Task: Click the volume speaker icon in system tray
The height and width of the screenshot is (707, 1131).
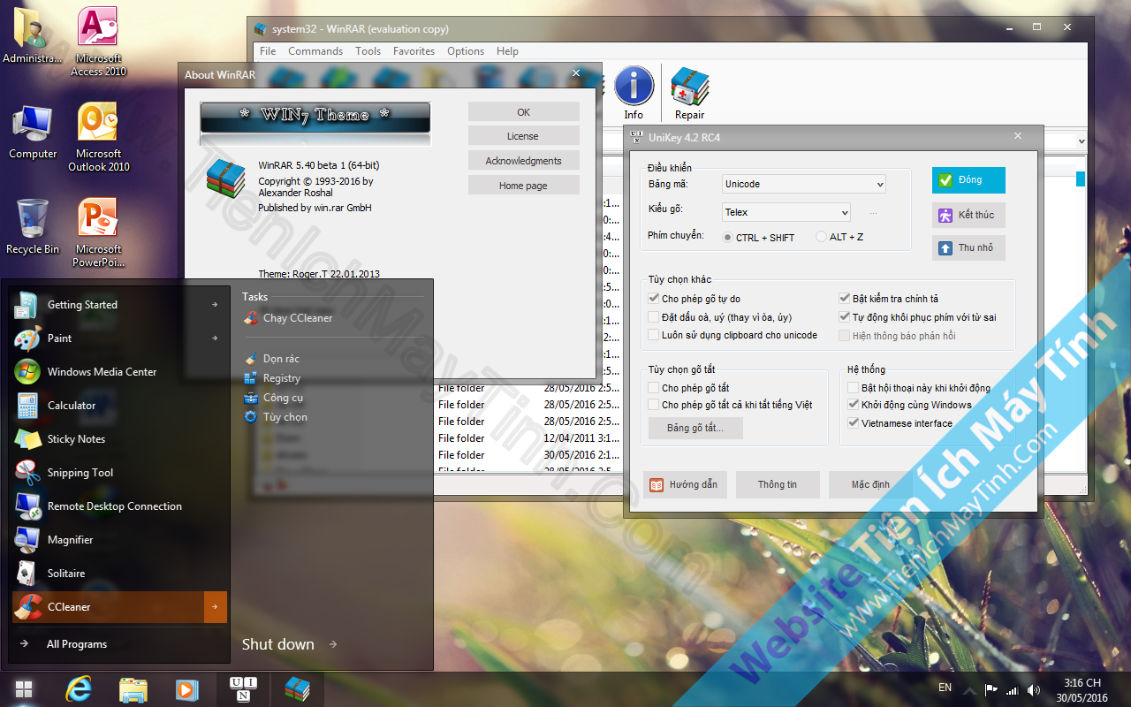Action: [x=1032, y=689]
